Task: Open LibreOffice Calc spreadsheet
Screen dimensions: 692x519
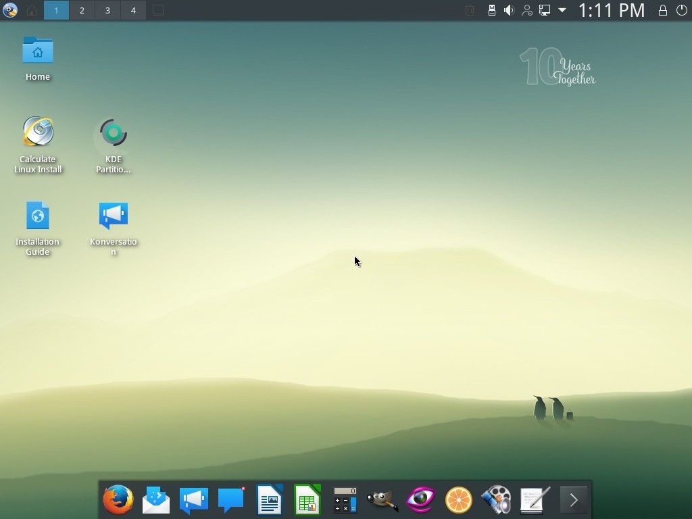Action: pos(307,500)
